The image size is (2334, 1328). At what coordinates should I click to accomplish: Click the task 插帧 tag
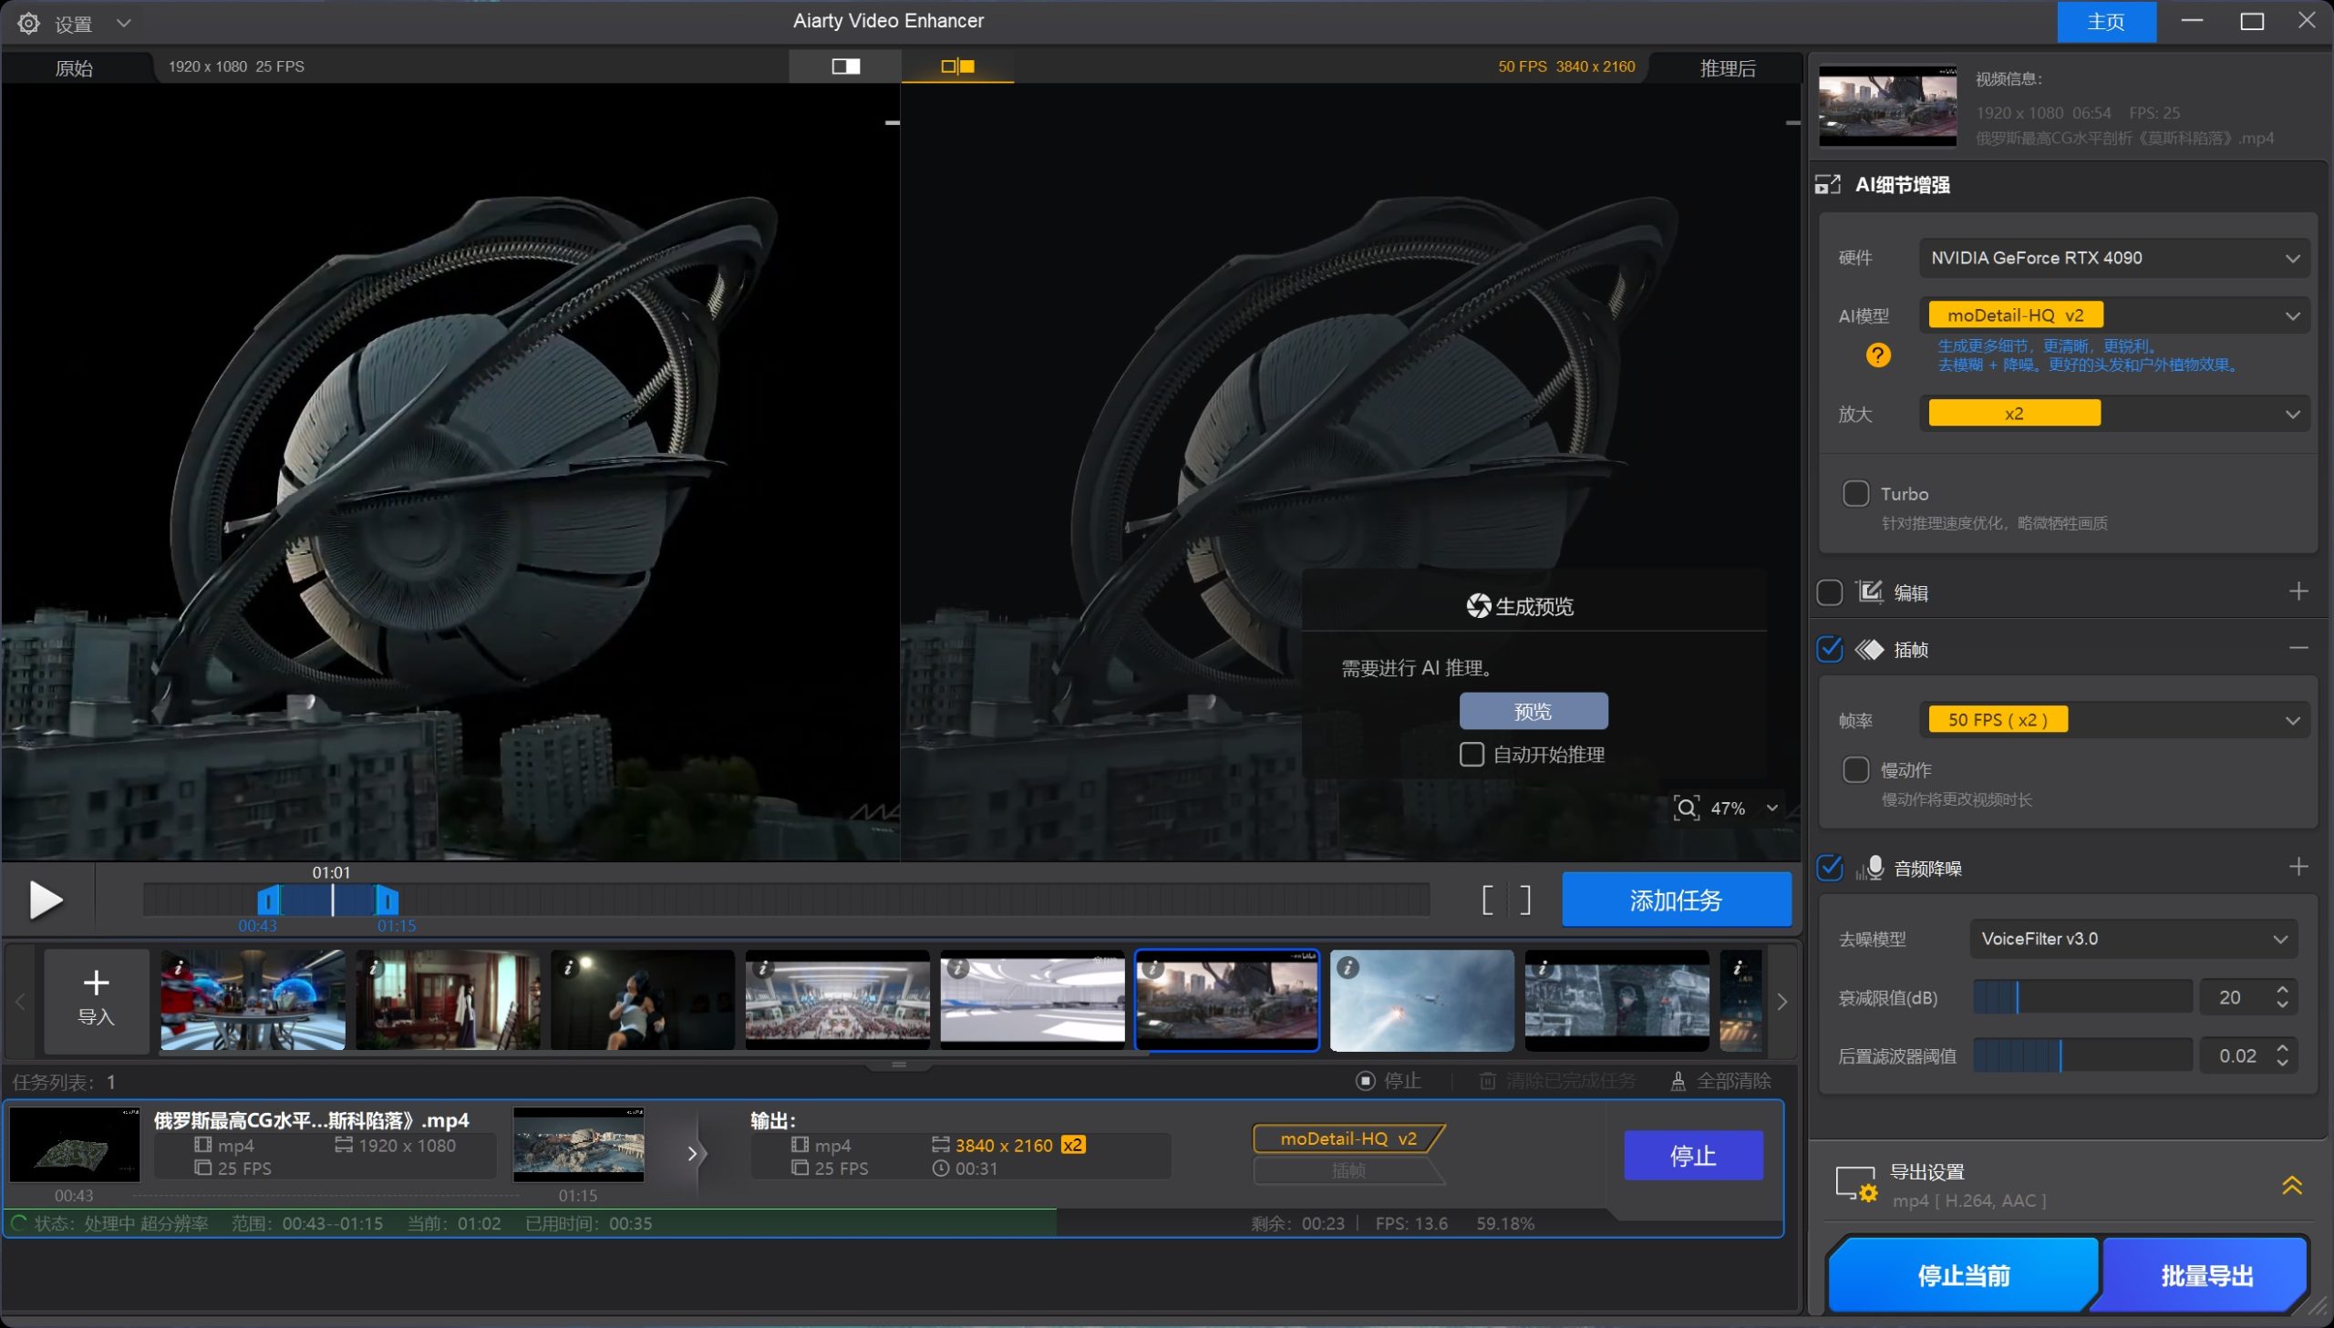click(1348, 1171)
